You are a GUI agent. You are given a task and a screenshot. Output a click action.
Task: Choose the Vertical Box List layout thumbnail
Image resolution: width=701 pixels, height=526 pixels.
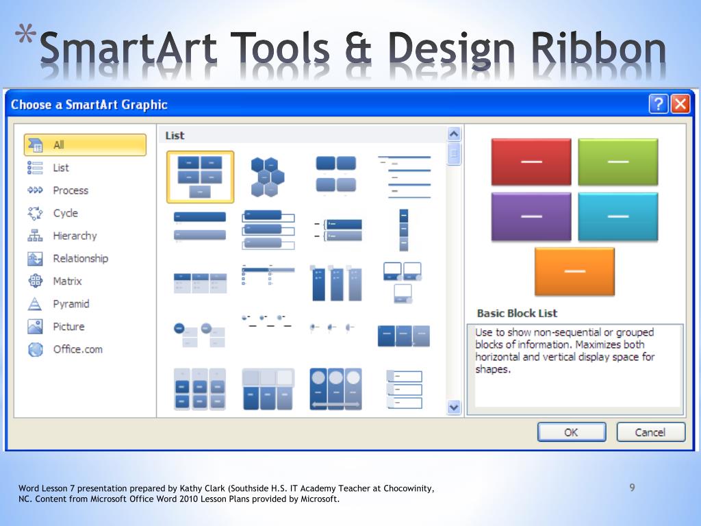(x=268, y=229)
